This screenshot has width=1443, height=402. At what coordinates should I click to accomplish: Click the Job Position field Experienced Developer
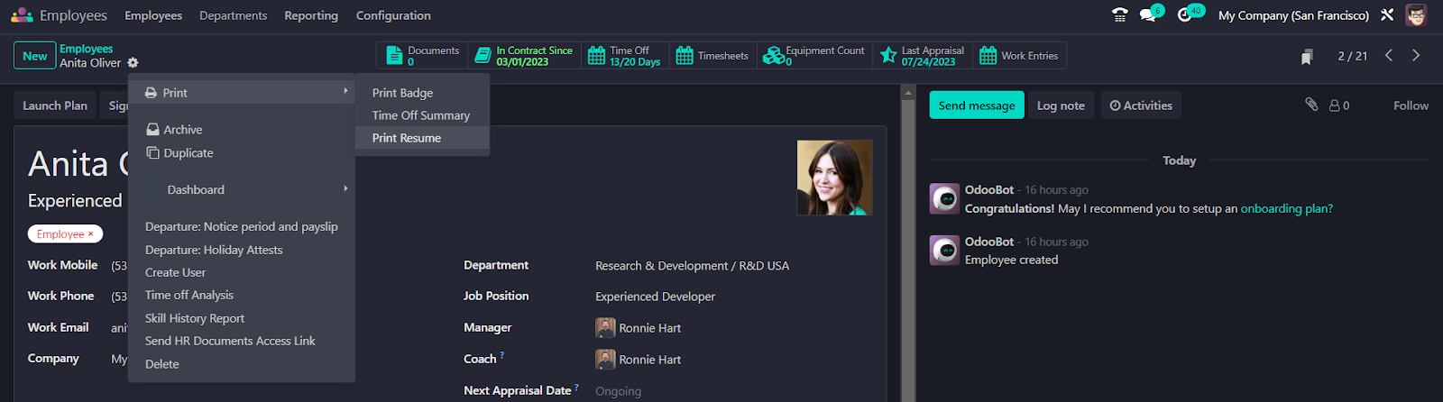(x=655, y=297)
